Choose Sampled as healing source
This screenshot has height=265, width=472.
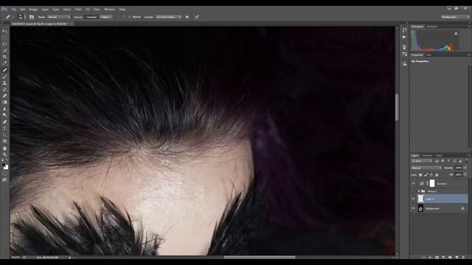[91, 17]
